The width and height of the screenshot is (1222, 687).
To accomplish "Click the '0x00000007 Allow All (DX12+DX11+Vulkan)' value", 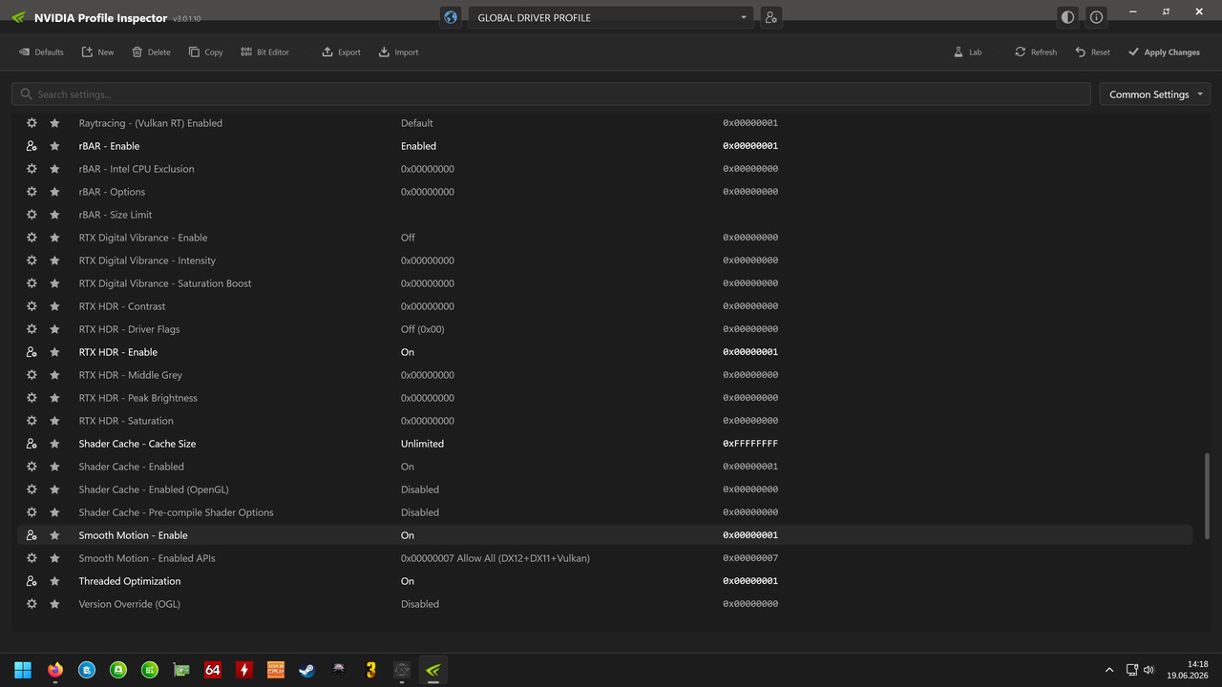I will coord(495,558).
